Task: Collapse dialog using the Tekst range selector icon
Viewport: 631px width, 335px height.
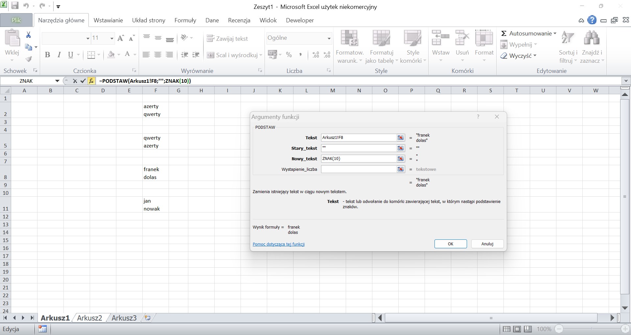Action: click(x=400, y=138)
